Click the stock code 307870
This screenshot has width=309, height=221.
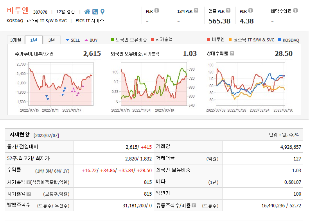[x=40, y=12]
